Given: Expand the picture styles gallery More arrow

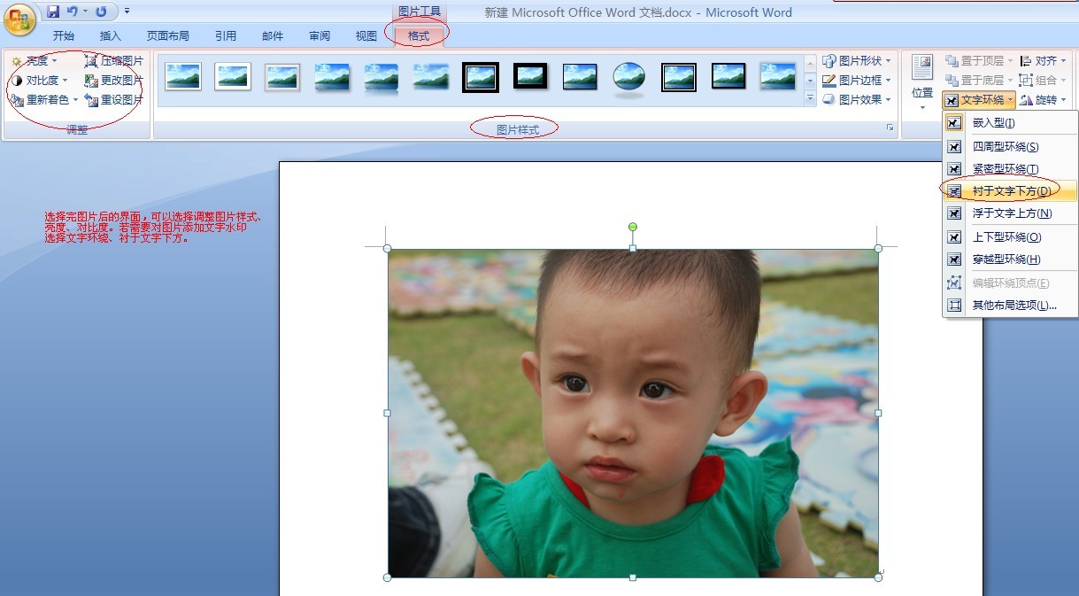Looking at the screenshot, I should (x=810, y=99).
